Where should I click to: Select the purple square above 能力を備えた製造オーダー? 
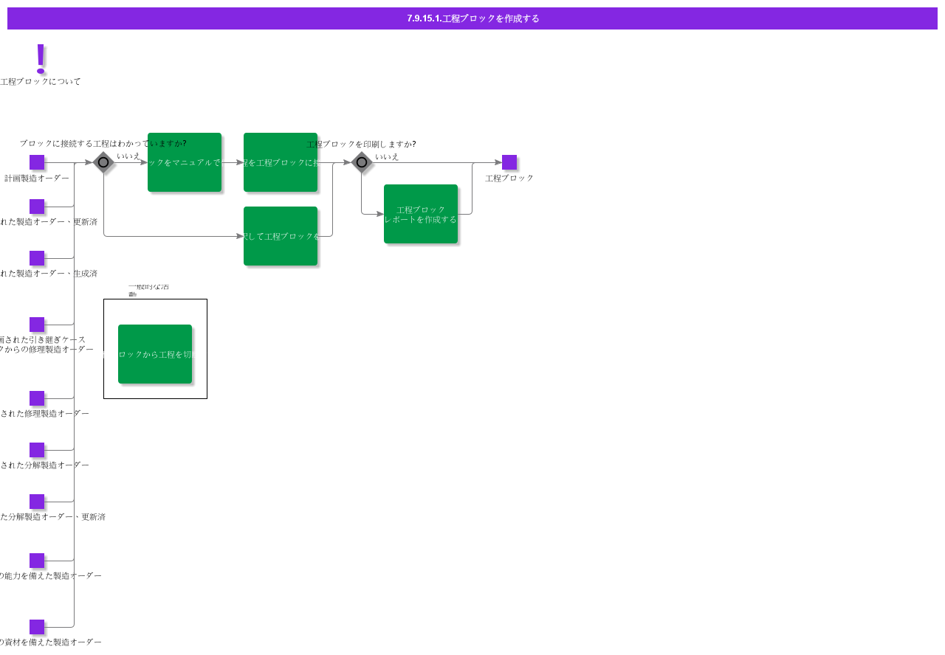37,561
